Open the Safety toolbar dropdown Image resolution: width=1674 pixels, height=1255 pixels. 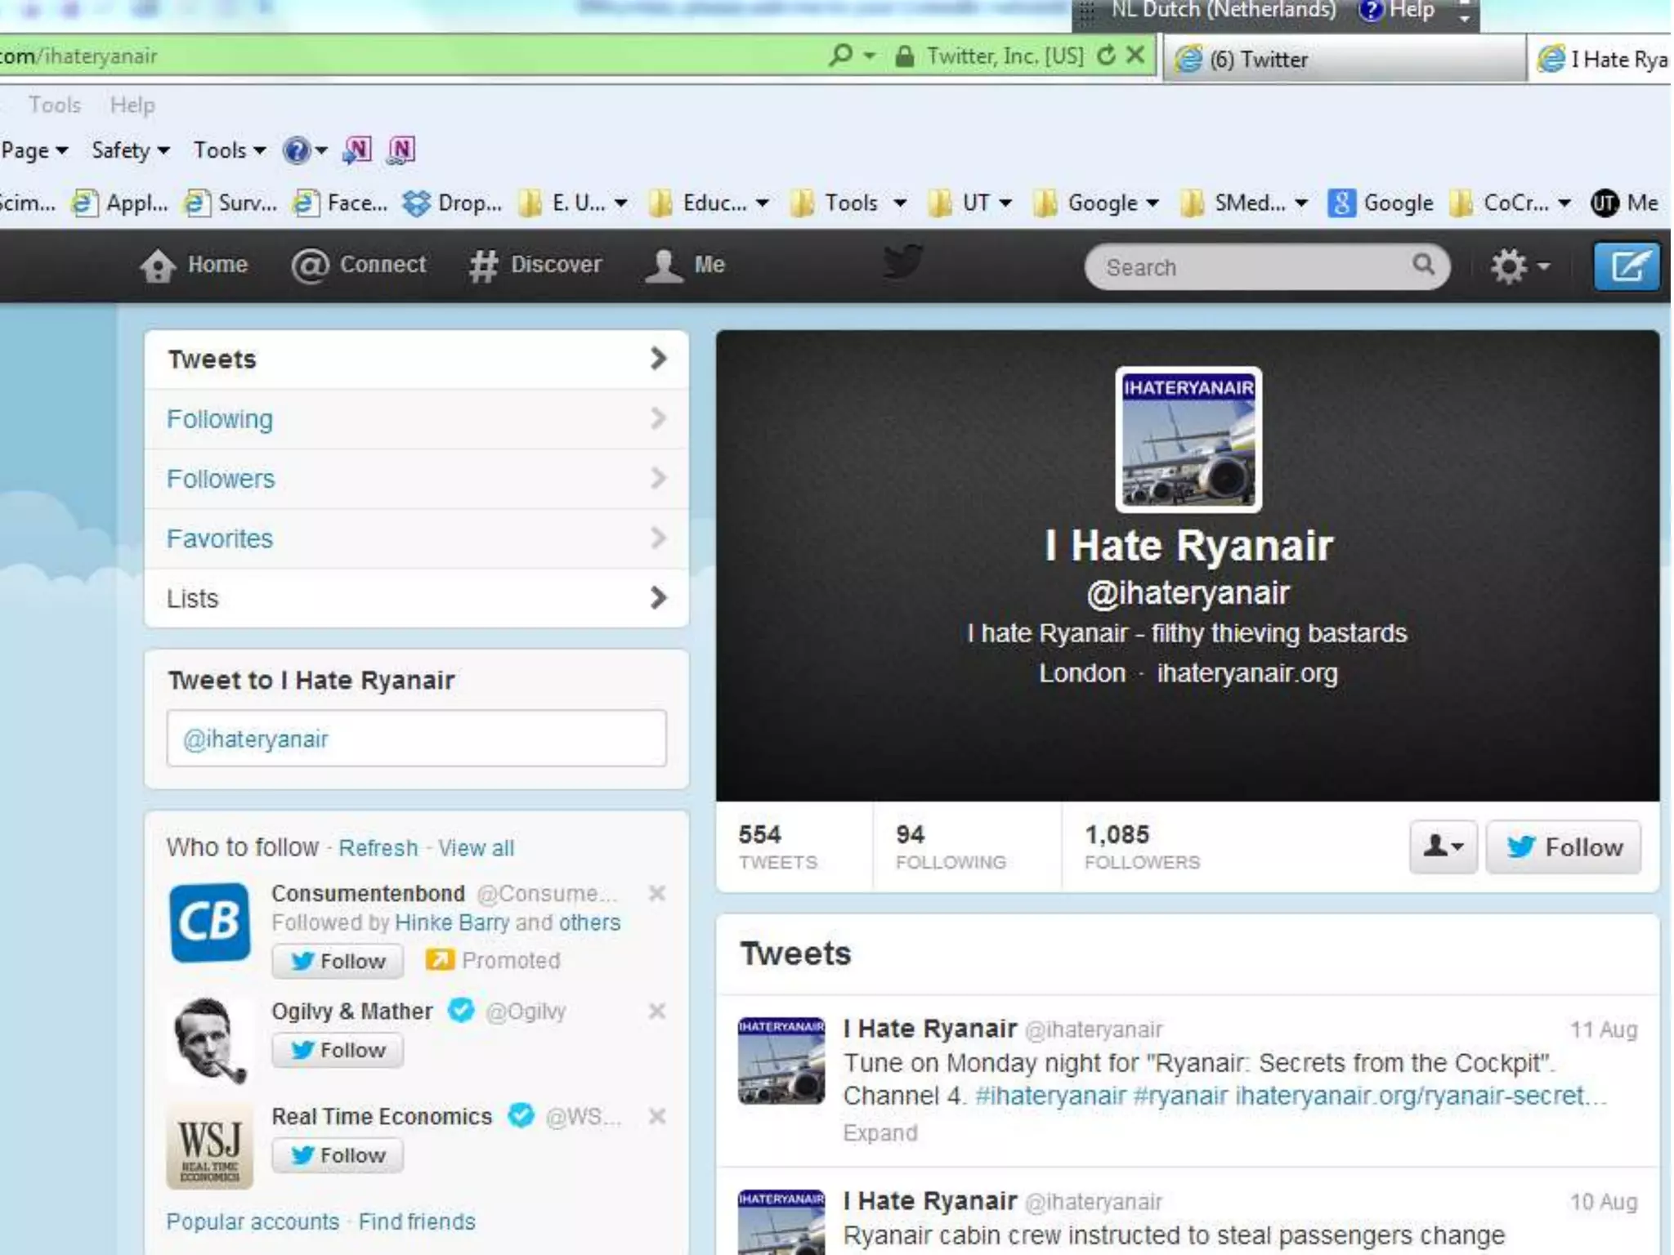[130, 150]
